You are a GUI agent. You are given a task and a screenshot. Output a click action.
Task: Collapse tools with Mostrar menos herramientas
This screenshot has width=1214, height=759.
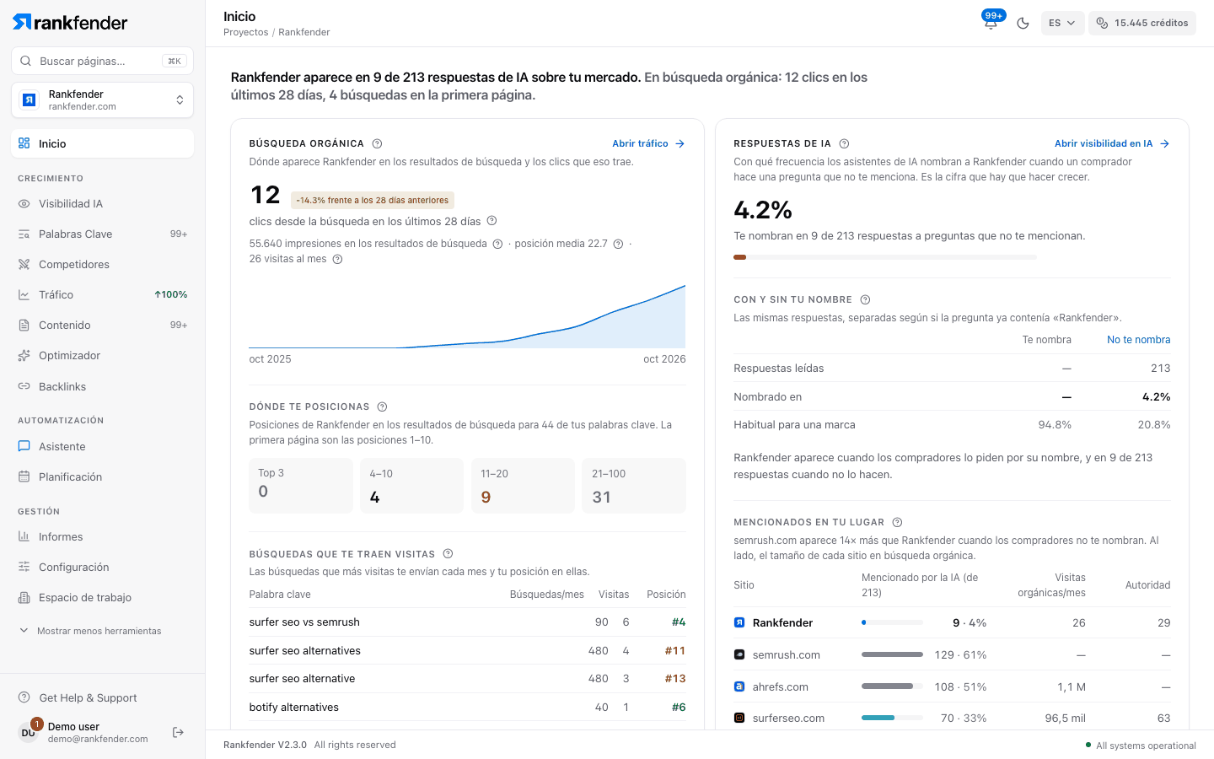point(91,631)
